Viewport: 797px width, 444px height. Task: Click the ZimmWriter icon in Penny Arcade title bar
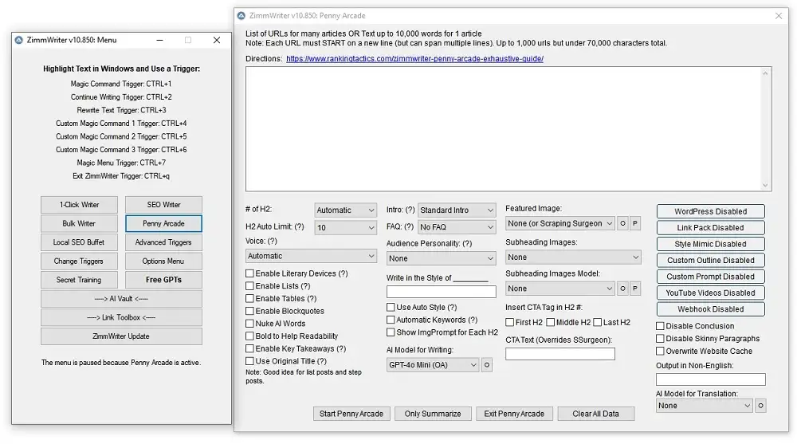click(x=241, y=15)
